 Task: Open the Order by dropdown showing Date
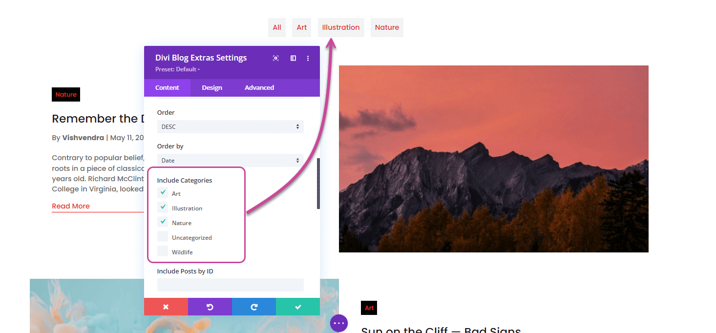point(231,160)
